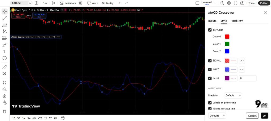Open the indicator templates grid icon
Image resolution: width=271 pixels, height=121 pixels.
pyautogui.click(x=81, y=3)
